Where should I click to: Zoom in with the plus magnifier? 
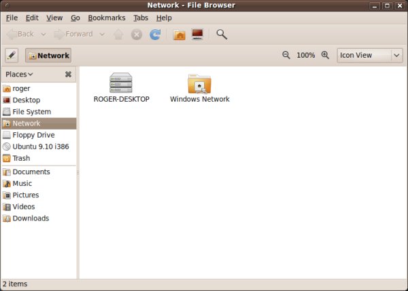coord(325,55)
